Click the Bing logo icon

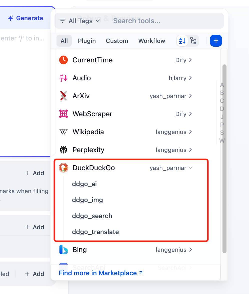pos(63,250)
